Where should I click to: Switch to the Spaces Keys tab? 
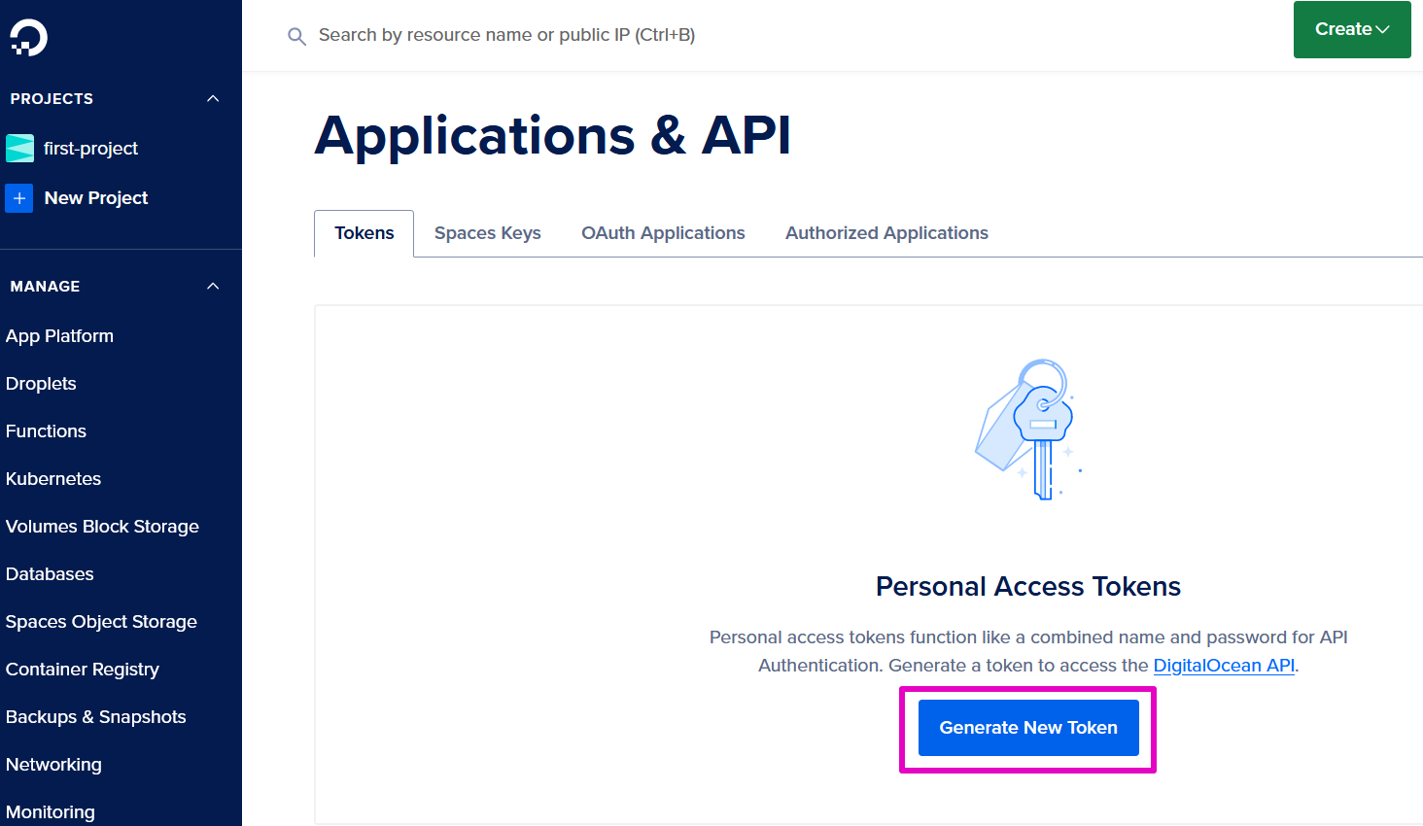coord(488,233)
